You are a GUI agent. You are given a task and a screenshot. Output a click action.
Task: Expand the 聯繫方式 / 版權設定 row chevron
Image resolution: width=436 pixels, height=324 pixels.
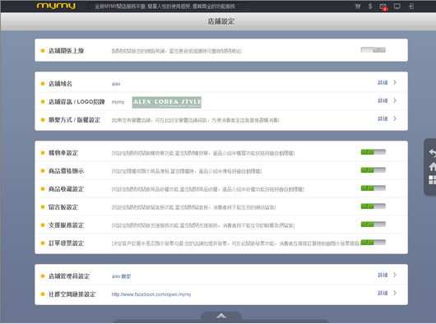[395, 118]
